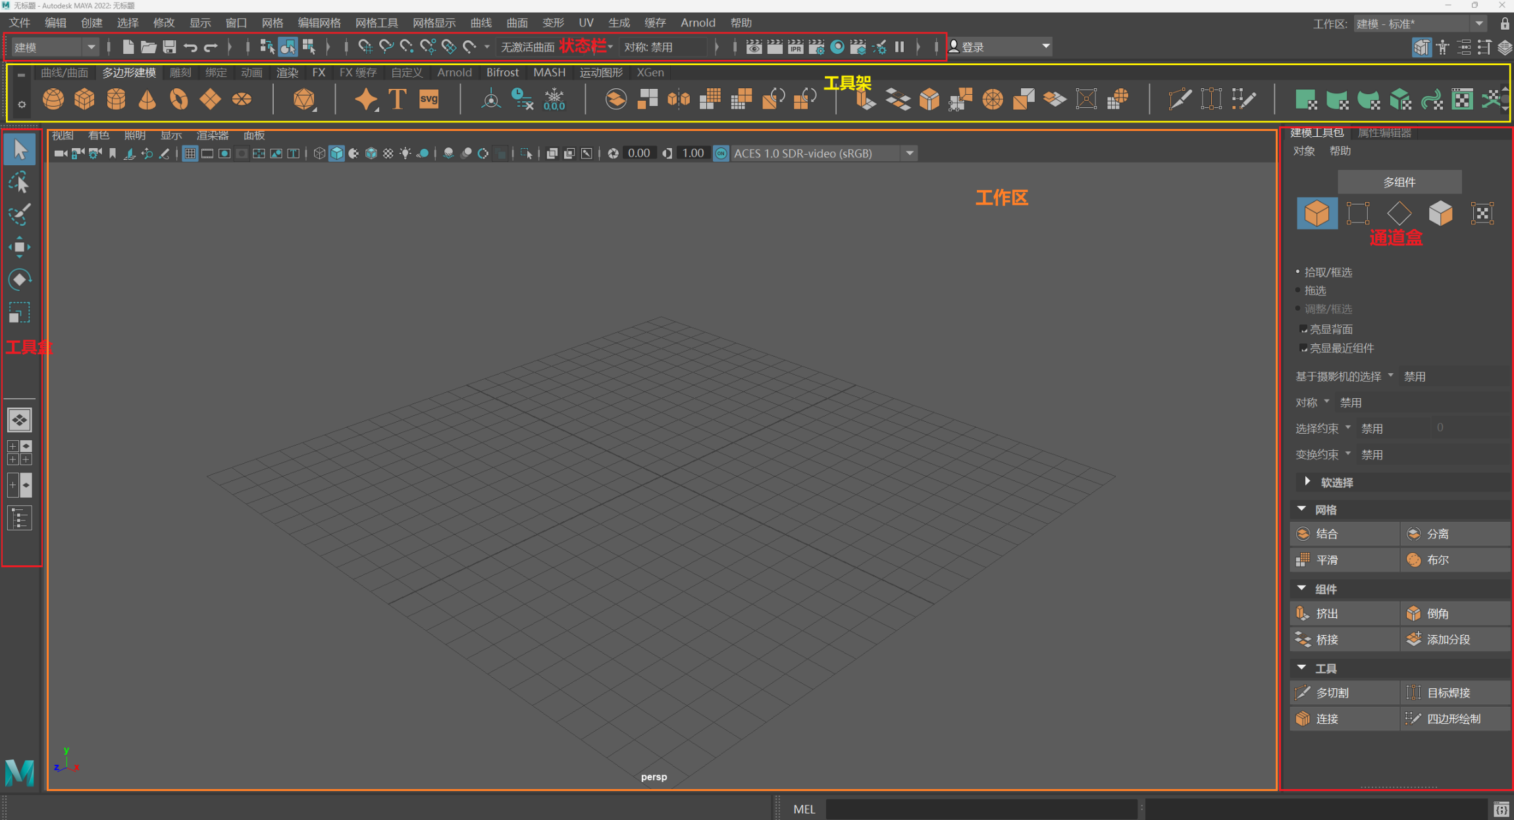Switch to the 曲线/曲面 shelf tab
1514x820 pixels.
coord(64,72)
